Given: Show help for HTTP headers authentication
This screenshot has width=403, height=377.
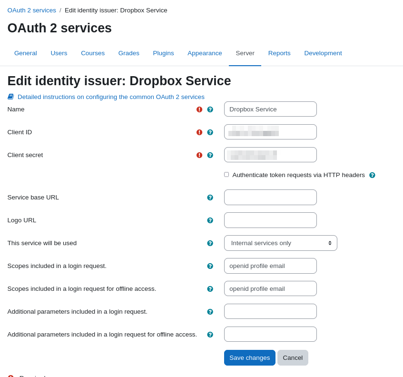Looking at the screenshot, I should [372, 175].
